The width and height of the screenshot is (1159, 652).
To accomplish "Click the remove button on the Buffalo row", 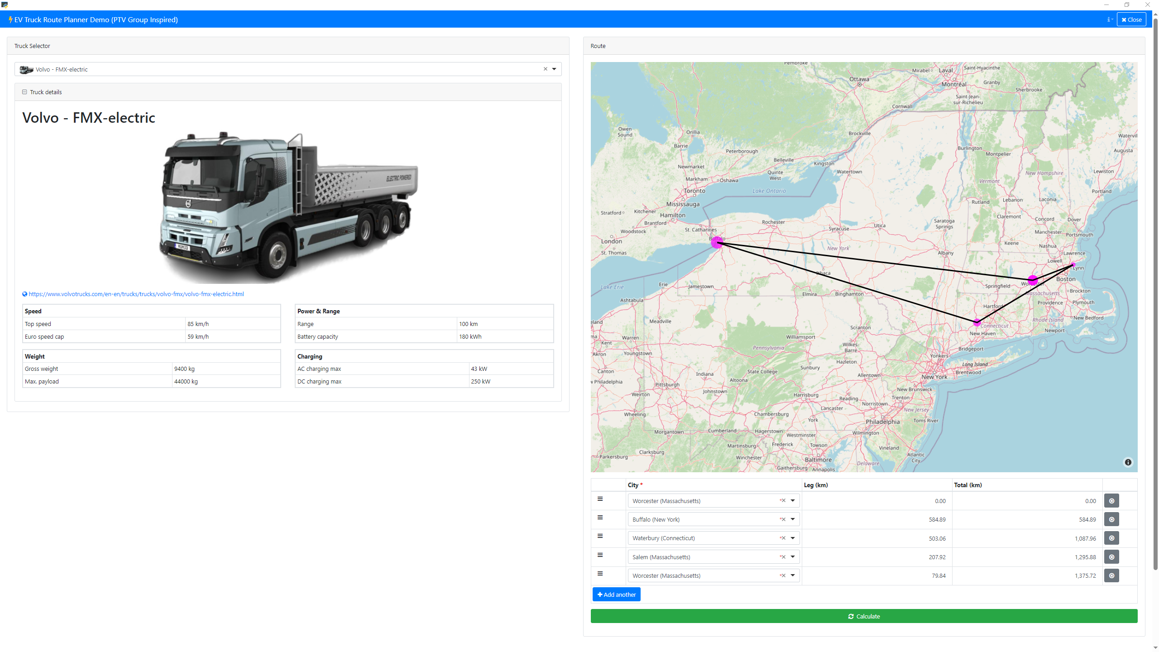I will [1111, 519].
